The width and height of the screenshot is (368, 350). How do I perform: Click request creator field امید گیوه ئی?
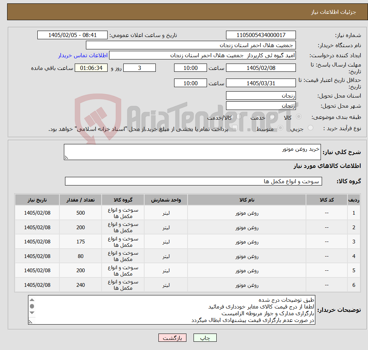202,55
